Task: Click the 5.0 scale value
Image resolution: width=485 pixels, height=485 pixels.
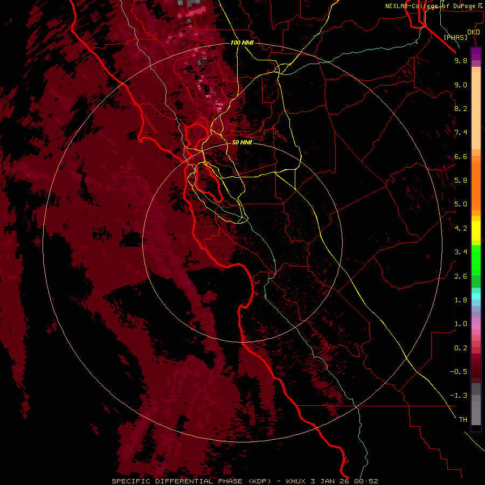Action: [461, 204]
